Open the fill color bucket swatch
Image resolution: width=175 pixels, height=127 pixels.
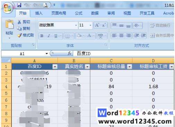(79, 36)
